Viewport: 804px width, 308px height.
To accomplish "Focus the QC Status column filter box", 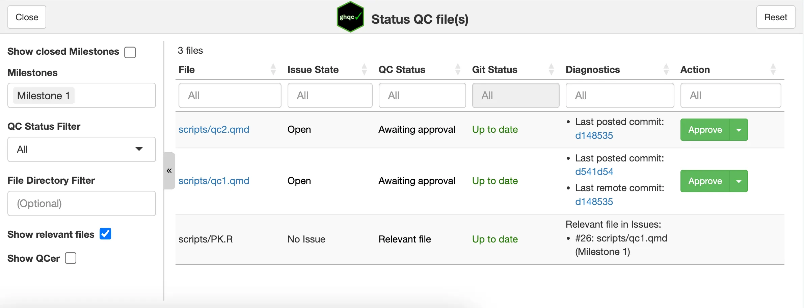I will [422, 96].
